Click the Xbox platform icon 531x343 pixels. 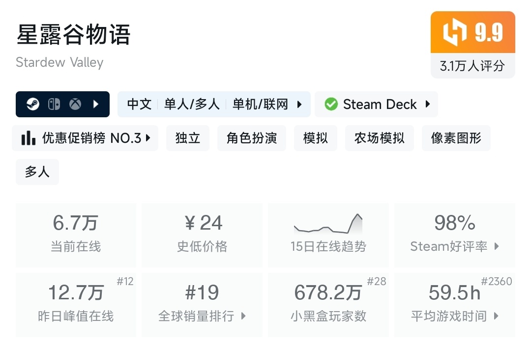pyautogui.click(x=75, y=104)
